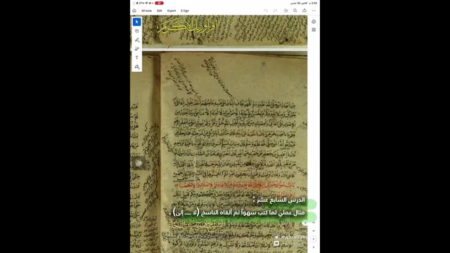Screen dimensions: 450x253
Task: Open the three-dots more options menu
Action: pos(314,11)
